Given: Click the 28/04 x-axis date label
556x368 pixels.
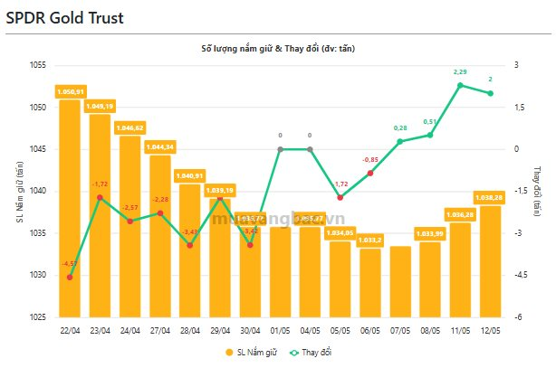Looking at the screenshot, I should coord(190,331).
